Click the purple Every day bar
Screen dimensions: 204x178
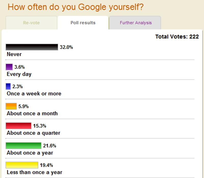(9, 67)
